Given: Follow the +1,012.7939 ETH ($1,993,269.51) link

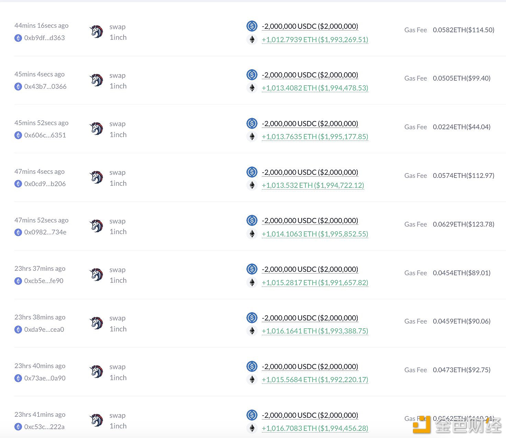Looking at the screenshot, I should coord(315,40).
